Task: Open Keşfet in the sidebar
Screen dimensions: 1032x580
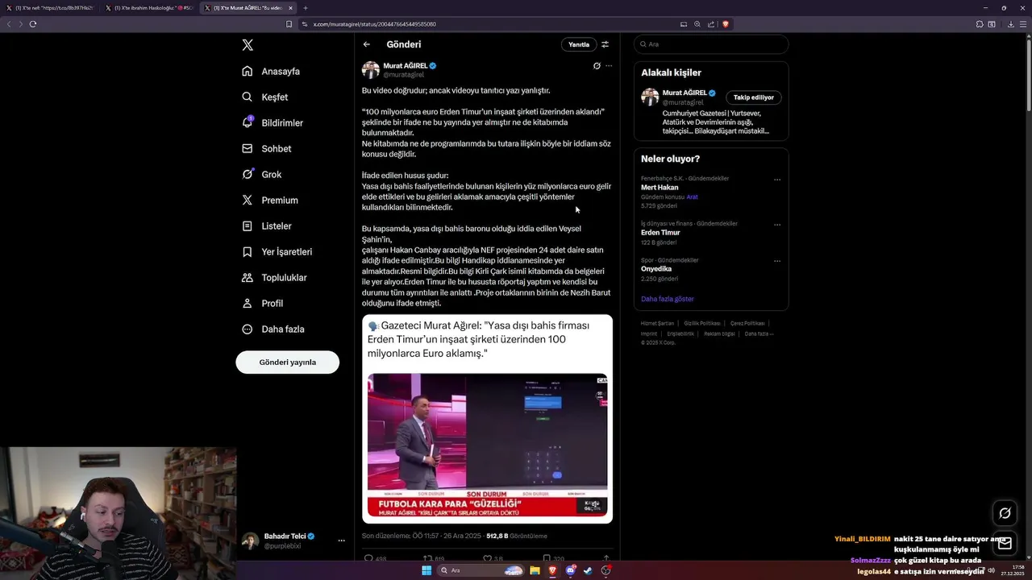Action: click(265, 97)
